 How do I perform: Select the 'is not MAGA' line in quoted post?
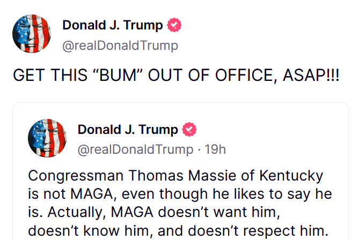tap(70, 194)
